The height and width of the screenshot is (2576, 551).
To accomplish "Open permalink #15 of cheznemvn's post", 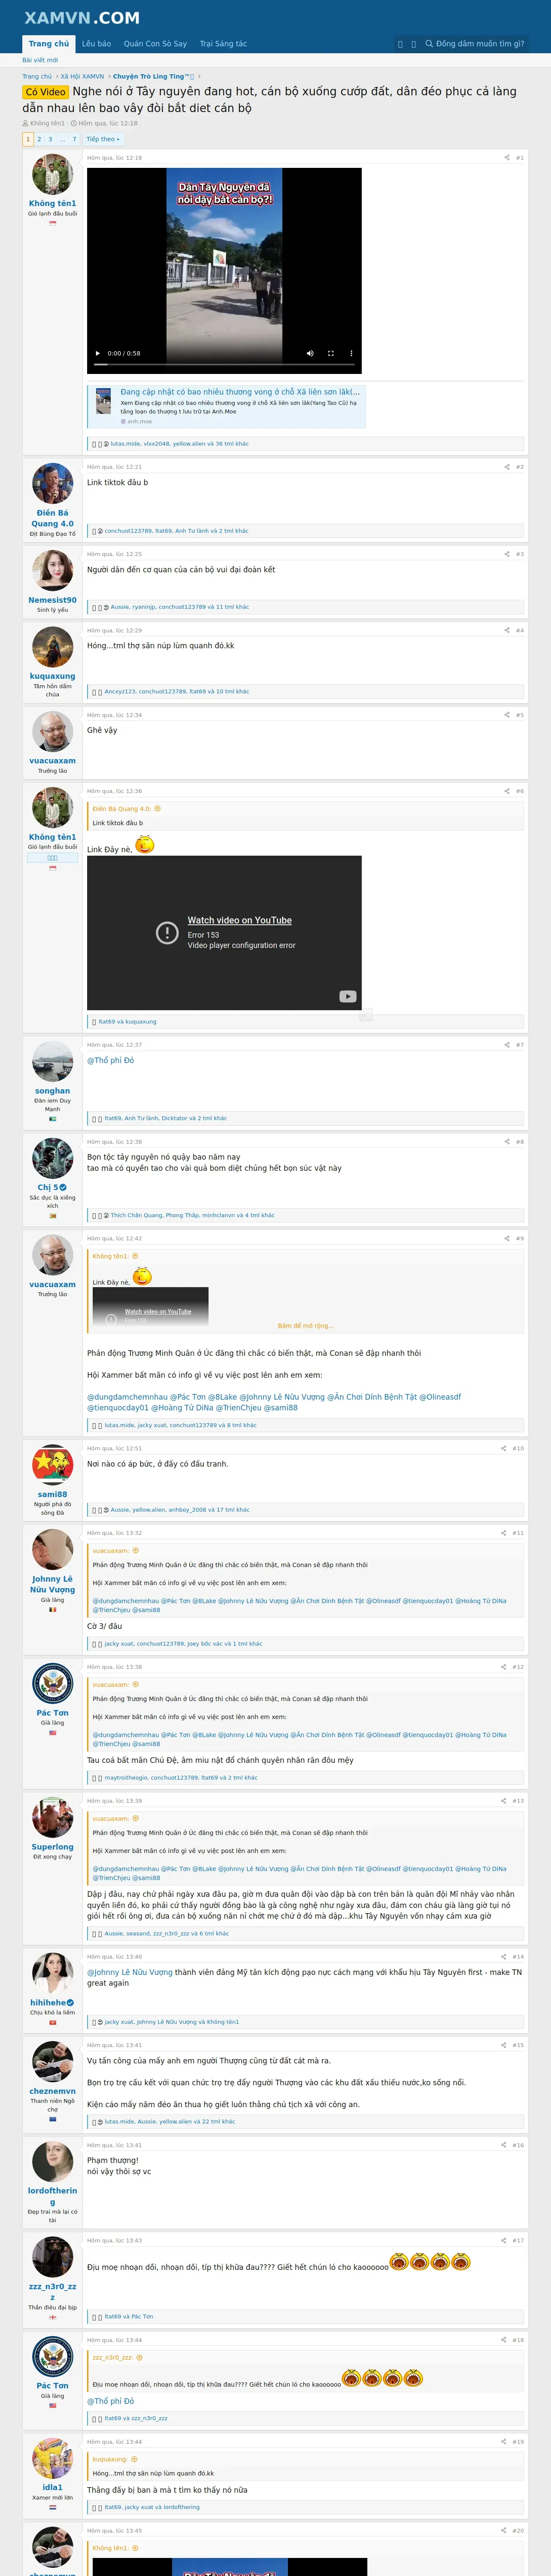I will tap(518, 2045).
